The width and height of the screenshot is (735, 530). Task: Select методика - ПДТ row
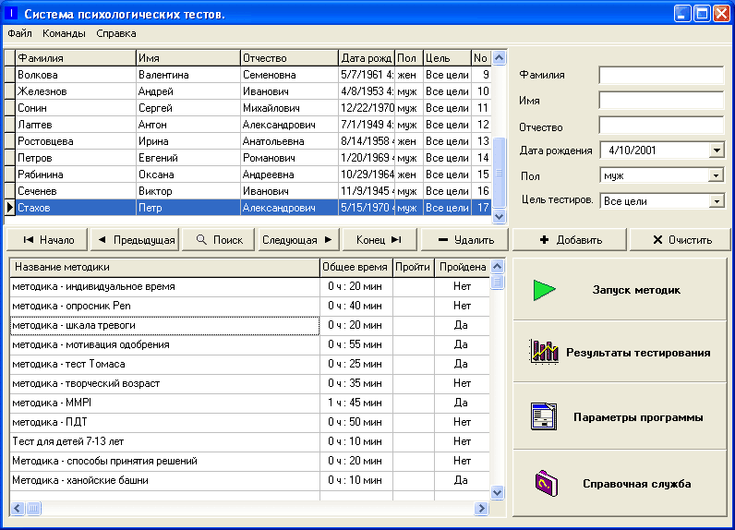250,422
